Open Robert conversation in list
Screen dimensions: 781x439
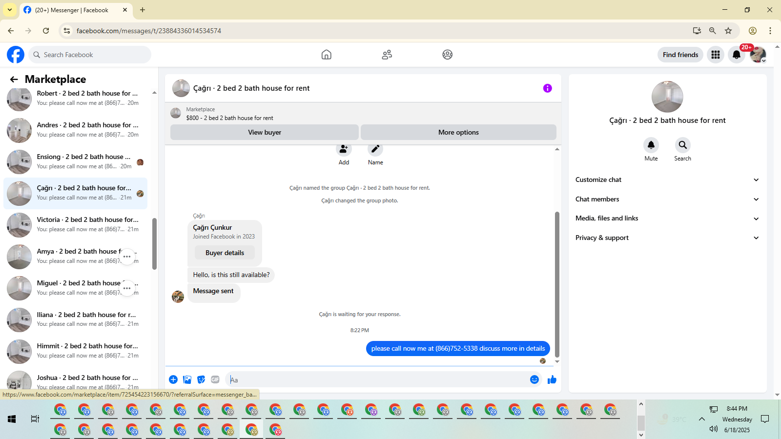(x=75, y=98)
